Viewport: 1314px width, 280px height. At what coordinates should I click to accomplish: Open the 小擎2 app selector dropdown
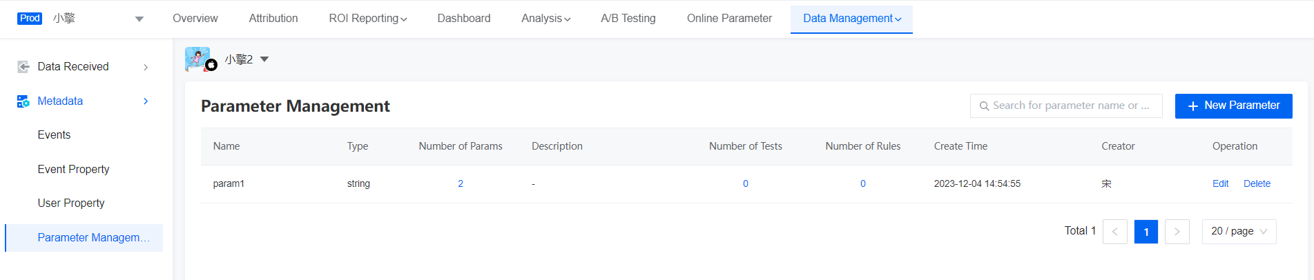(264, 59)
